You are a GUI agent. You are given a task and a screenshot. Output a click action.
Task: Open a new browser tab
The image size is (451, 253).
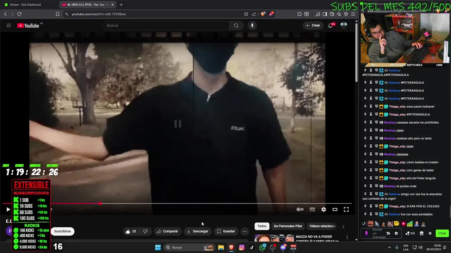click(x=121, y=5)
